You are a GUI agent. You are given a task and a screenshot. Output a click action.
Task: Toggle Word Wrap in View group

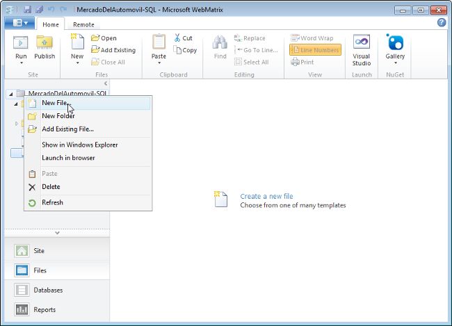(312, 38)
